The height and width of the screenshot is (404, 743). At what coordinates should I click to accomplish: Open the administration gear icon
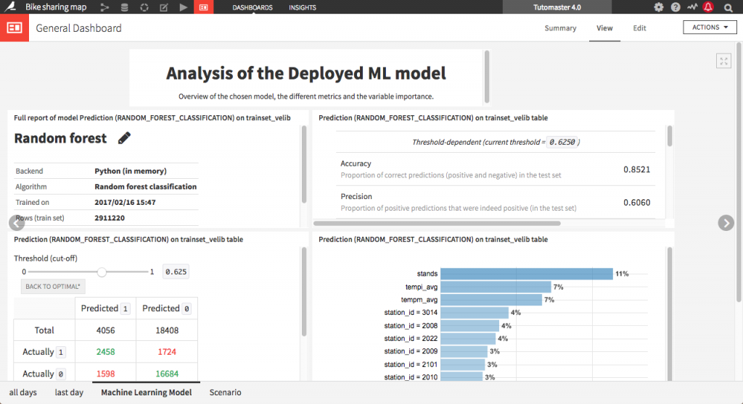click(659, 8)
